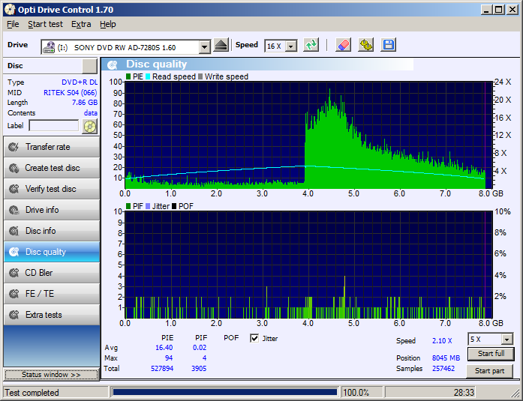
Task: Click into the disc Label input field
Action: tap(54, 126)
